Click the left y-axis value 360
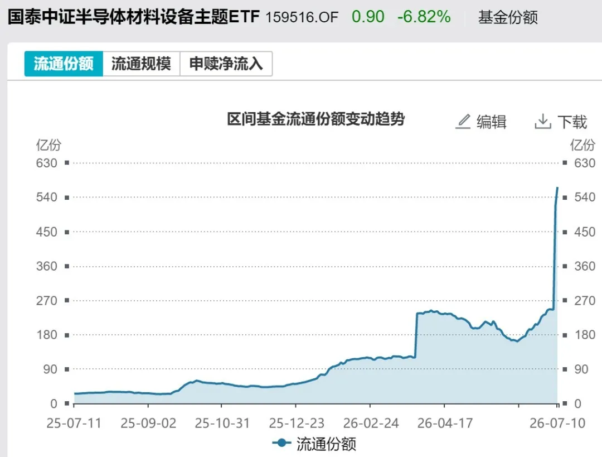 [x=46, y=266]
